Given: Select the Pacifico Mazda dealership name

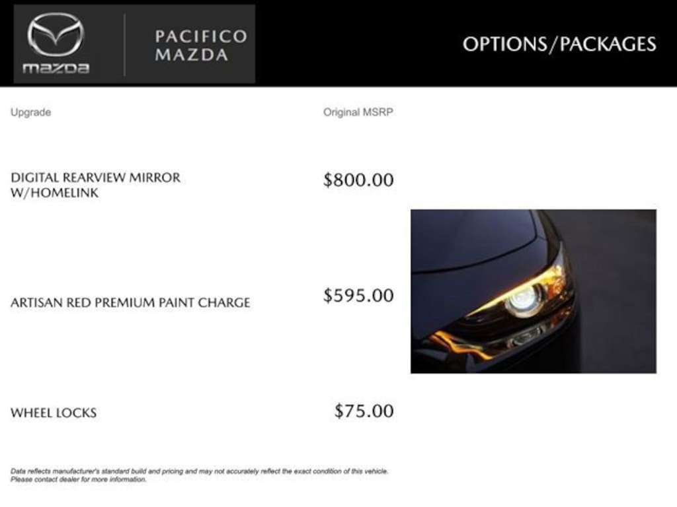Looking at the screenshot, I should click(x=200, y=45).
